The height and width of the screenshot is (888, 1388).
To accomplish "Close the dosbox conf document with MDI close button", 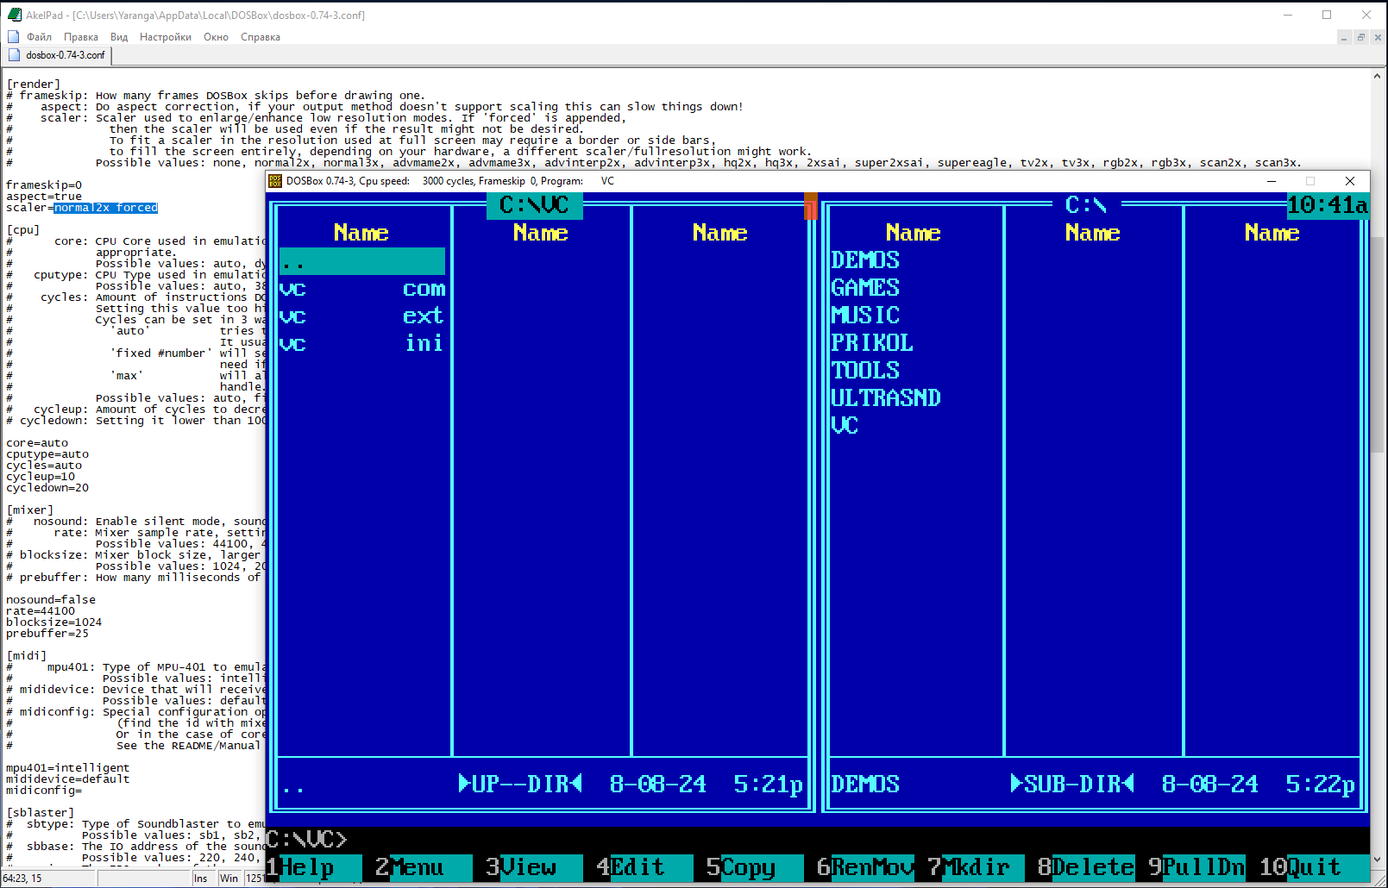I will [x=1378, y=37].
